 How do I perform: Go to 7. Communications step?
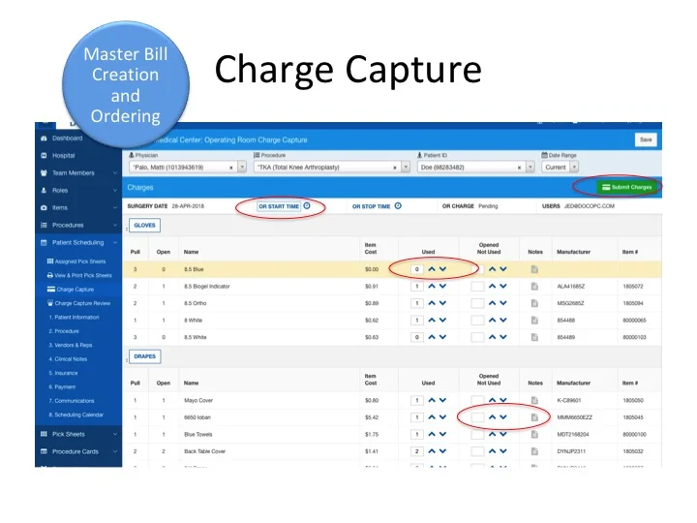[72, 401]
